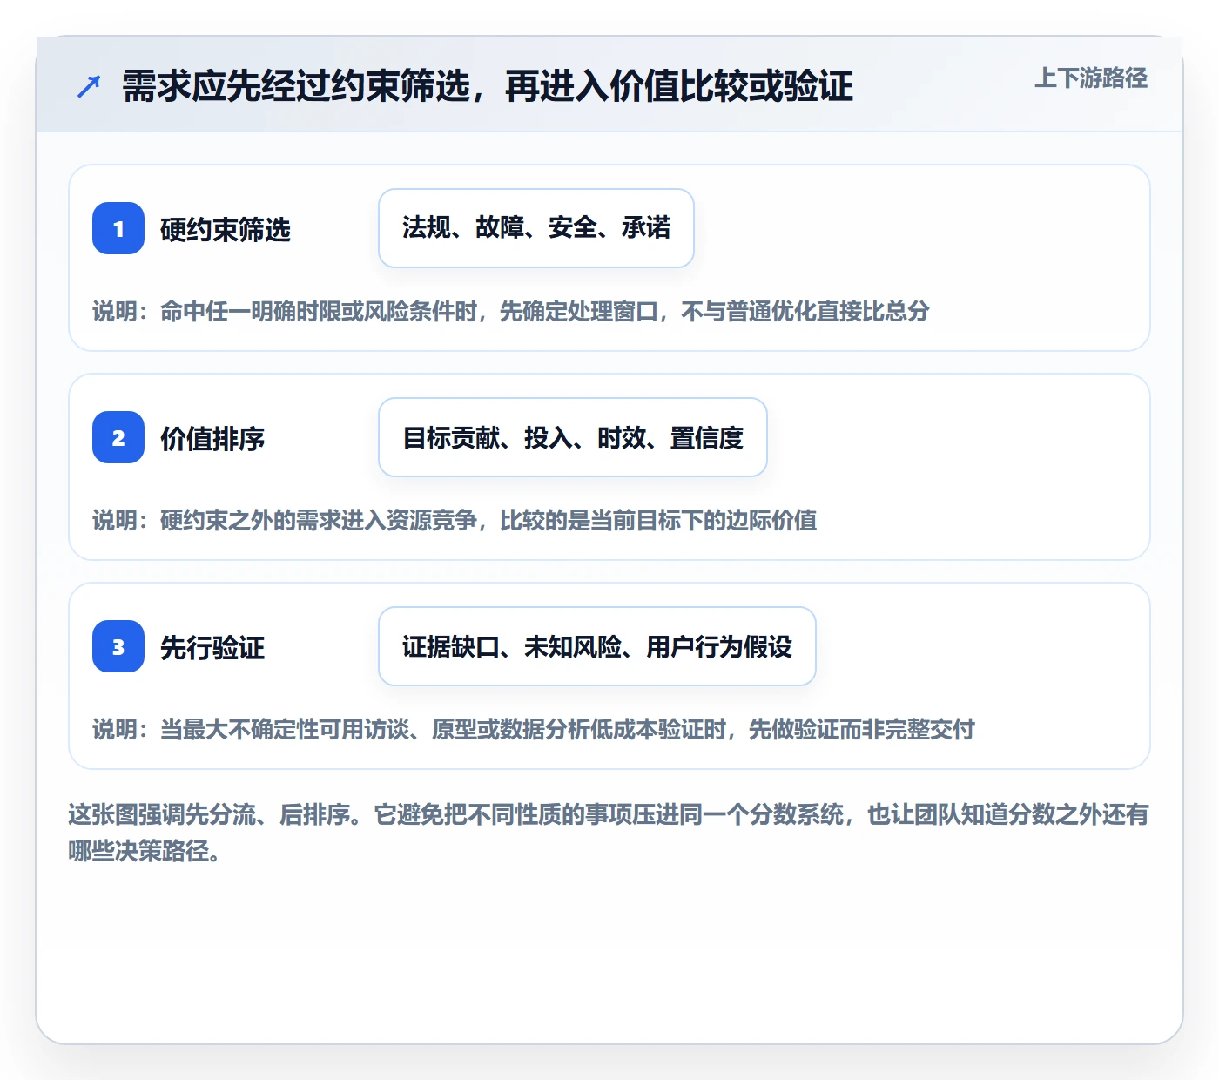1219x1080 pixels.
Task: Click the 硬约束筛选 step title
Action: [226, 230]
